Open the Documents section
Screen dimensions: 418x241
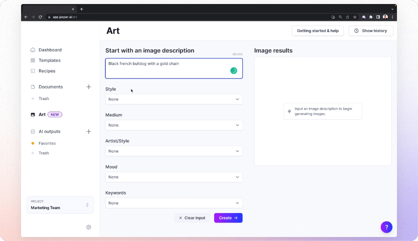[x=50, y=87]
